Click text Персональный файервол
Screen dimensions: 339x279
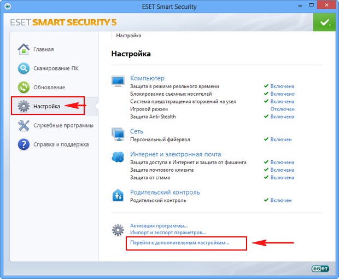[160, 139]
